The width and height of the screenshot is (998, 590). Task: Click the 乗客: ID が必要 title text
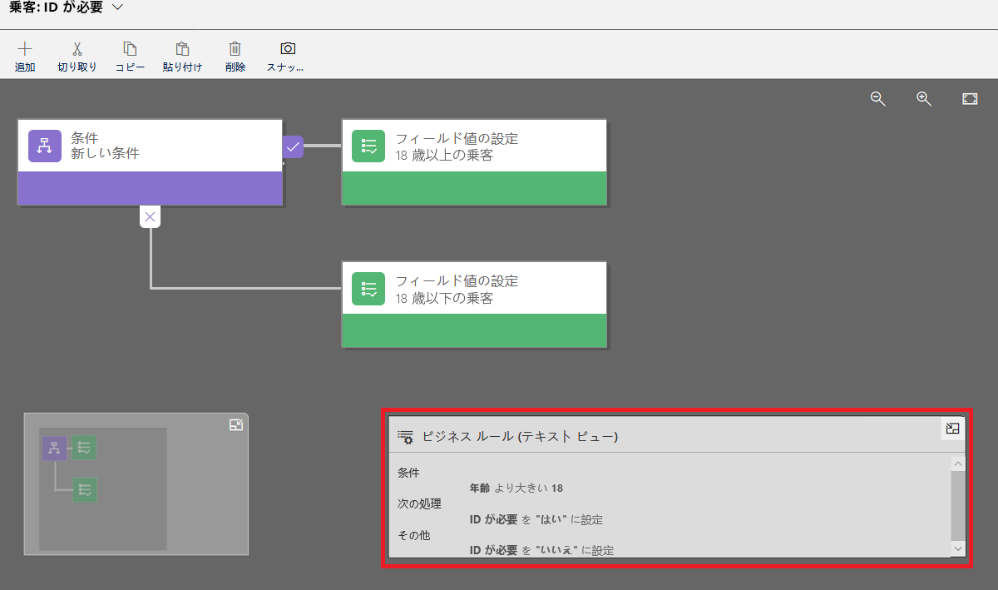[x=56, y=7]
